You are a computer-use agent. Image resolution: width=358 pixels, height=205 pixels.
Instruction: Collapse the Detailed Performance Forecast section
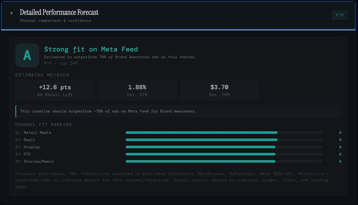click(x=12, y=13)
